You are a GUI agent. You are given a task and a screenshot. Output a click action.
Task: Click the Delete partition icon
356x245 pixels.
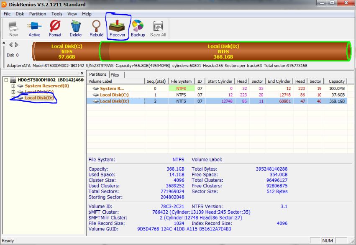point(76,28)
